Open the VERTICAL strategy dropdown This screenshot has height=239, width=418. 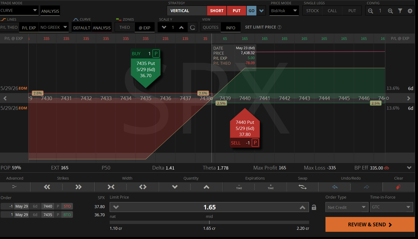click(187, 11)
